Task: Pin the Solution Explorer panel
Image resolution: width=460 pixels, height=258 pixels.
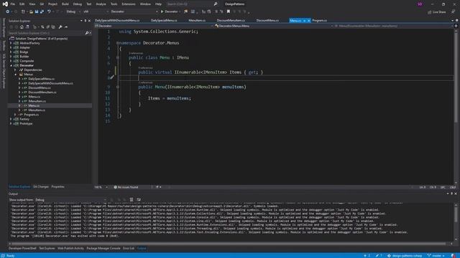Action: [x=86, y=21]
